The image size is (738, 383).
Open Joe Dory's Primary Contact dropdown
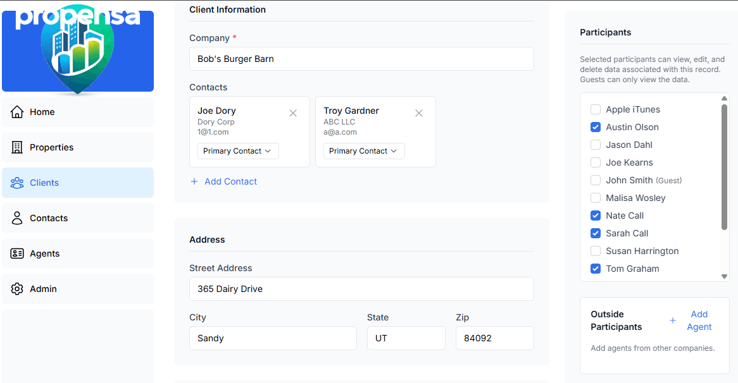point(237,150)
